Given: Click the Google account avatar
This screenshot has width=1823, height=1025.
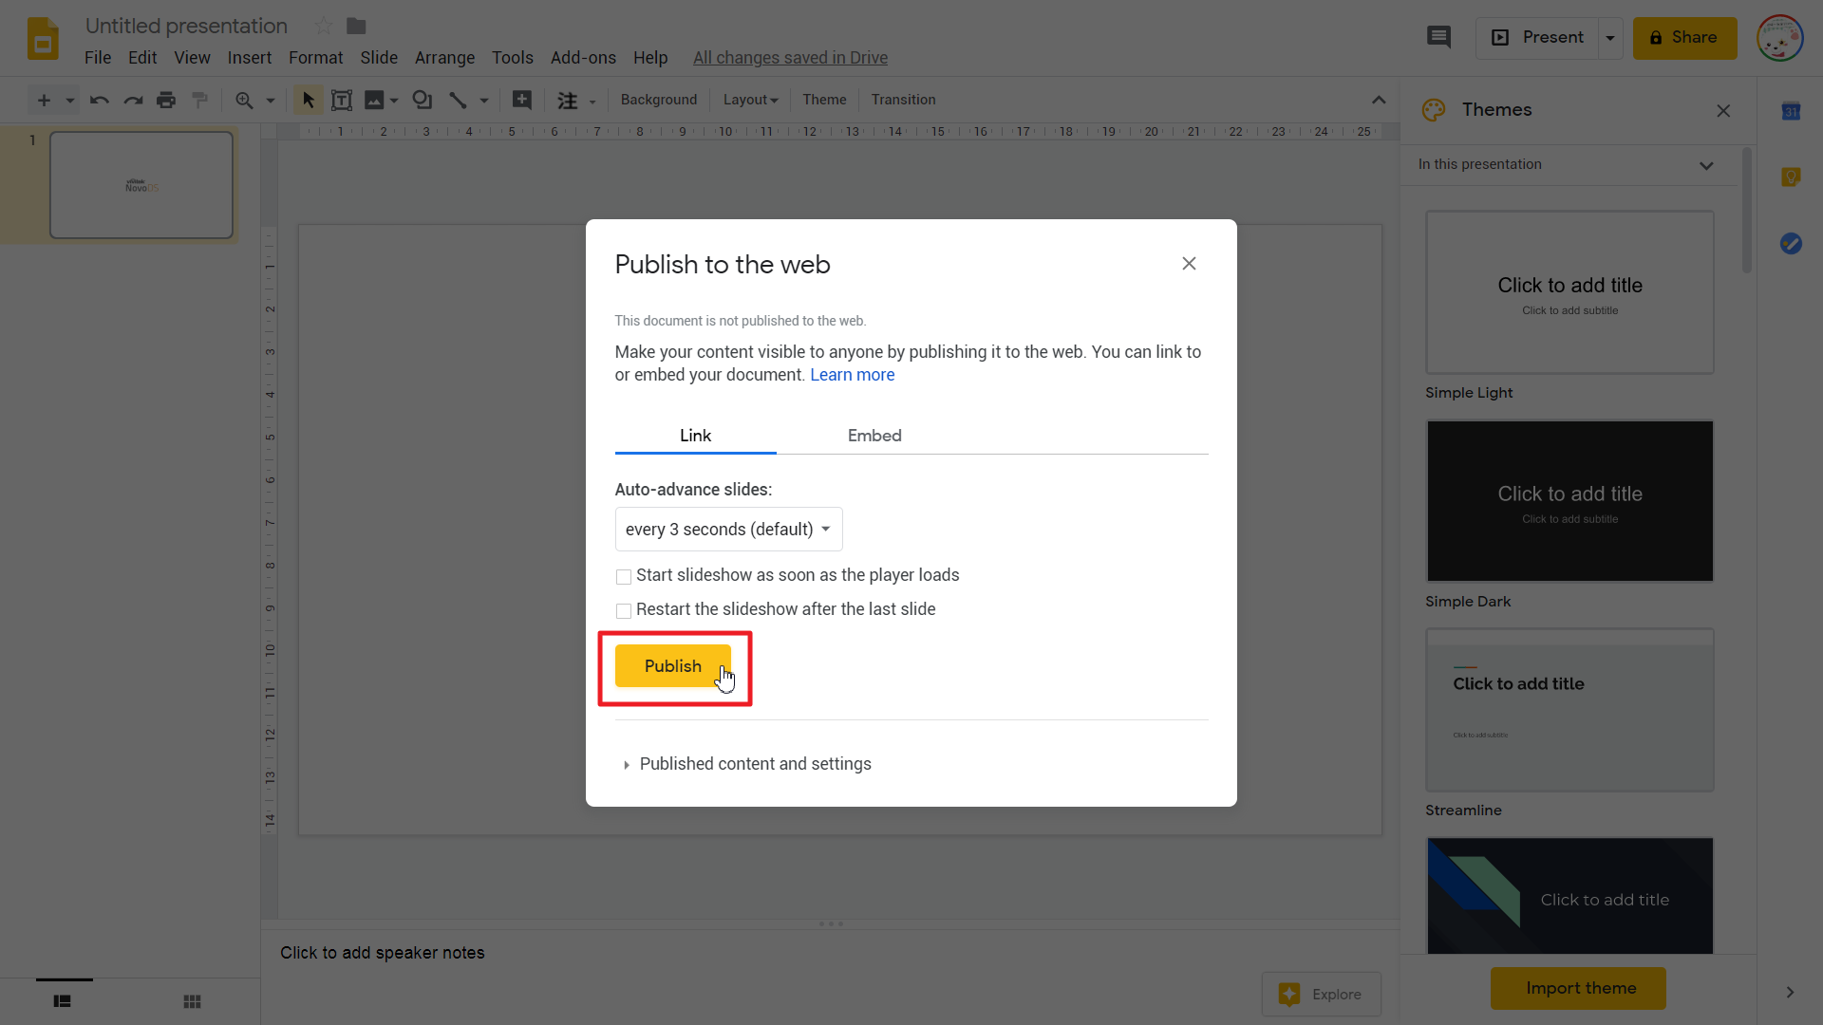Looking at the screenshot, I should click(x=1779, y=38).
